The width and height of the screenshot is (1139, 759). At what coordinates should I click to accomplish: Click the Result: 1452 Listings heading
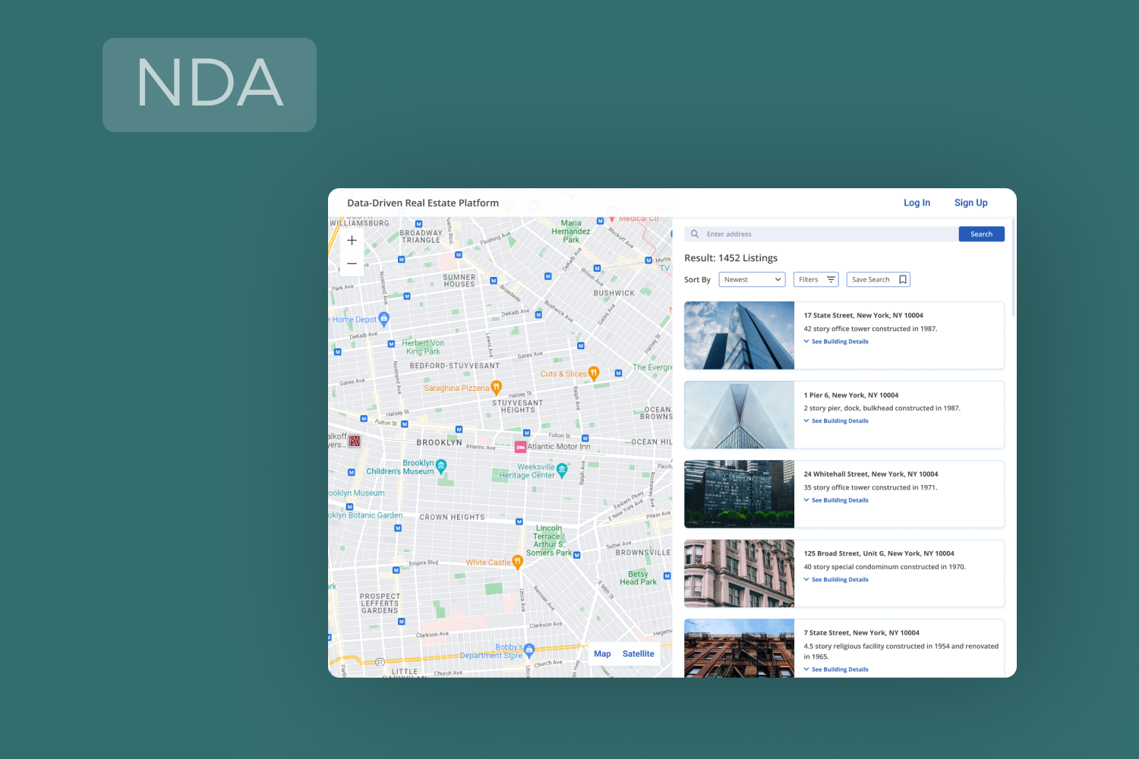pyautogui.click(x=731, y=258)
